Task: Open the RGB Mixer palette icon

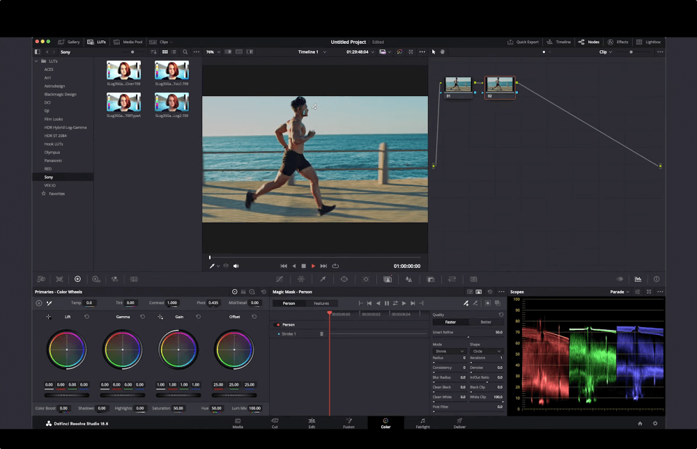Action: [115, 279]
